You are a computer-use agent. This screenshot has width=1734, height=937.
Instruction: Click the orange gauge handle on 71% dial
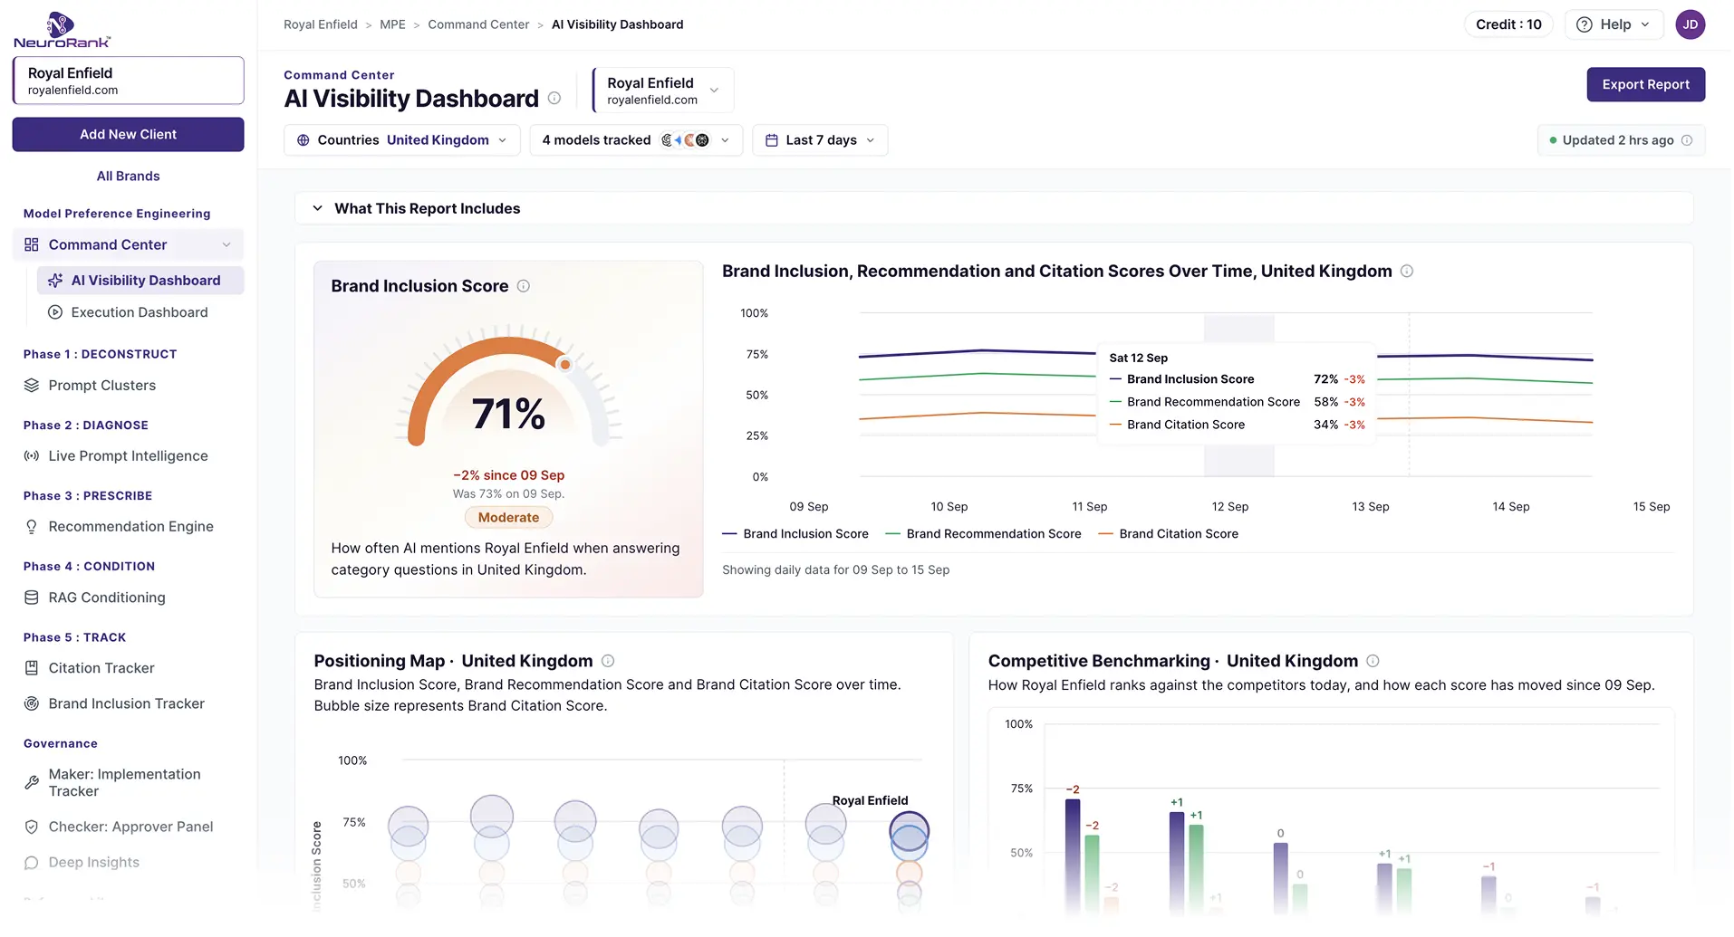[564, 364]
